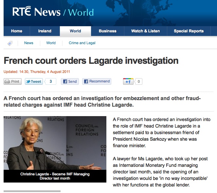Click the Christine Lagarde photo
217x193 pixels.
pyautogui.click(x=55, y=143)
